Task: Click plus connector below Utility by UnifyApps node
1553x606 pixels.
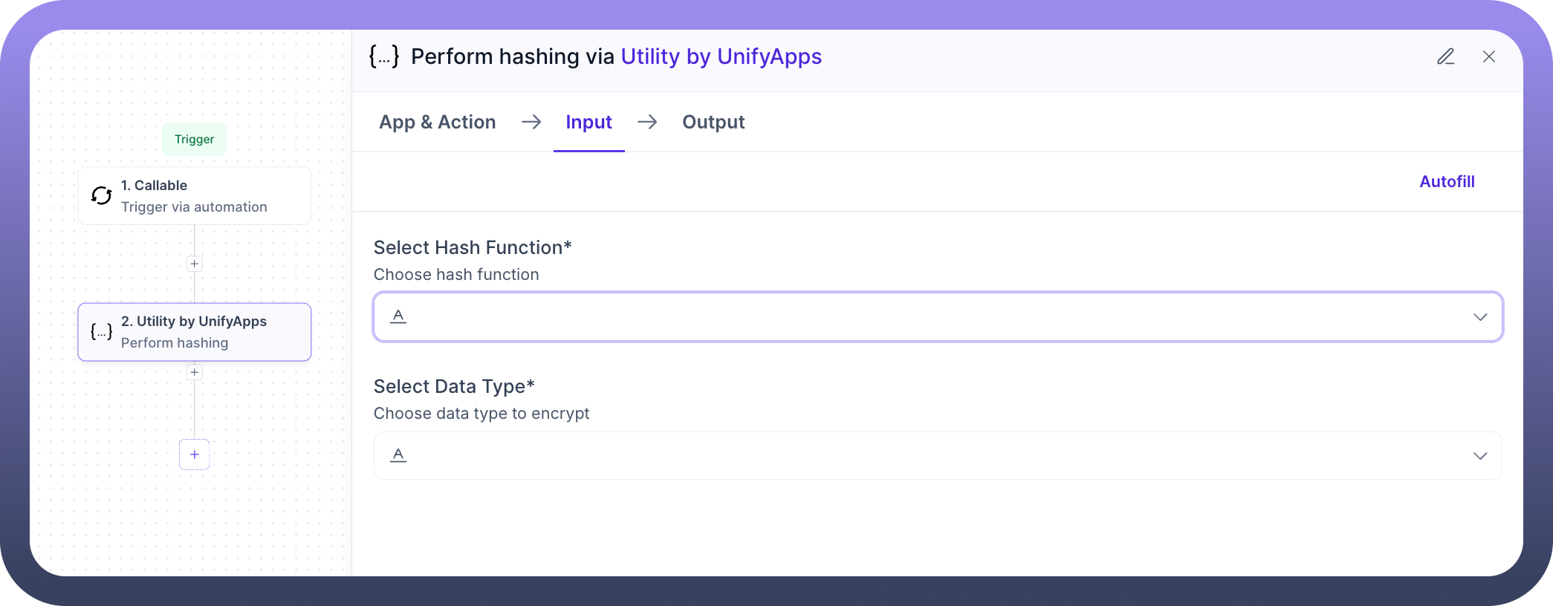Action: pos(194,372)
